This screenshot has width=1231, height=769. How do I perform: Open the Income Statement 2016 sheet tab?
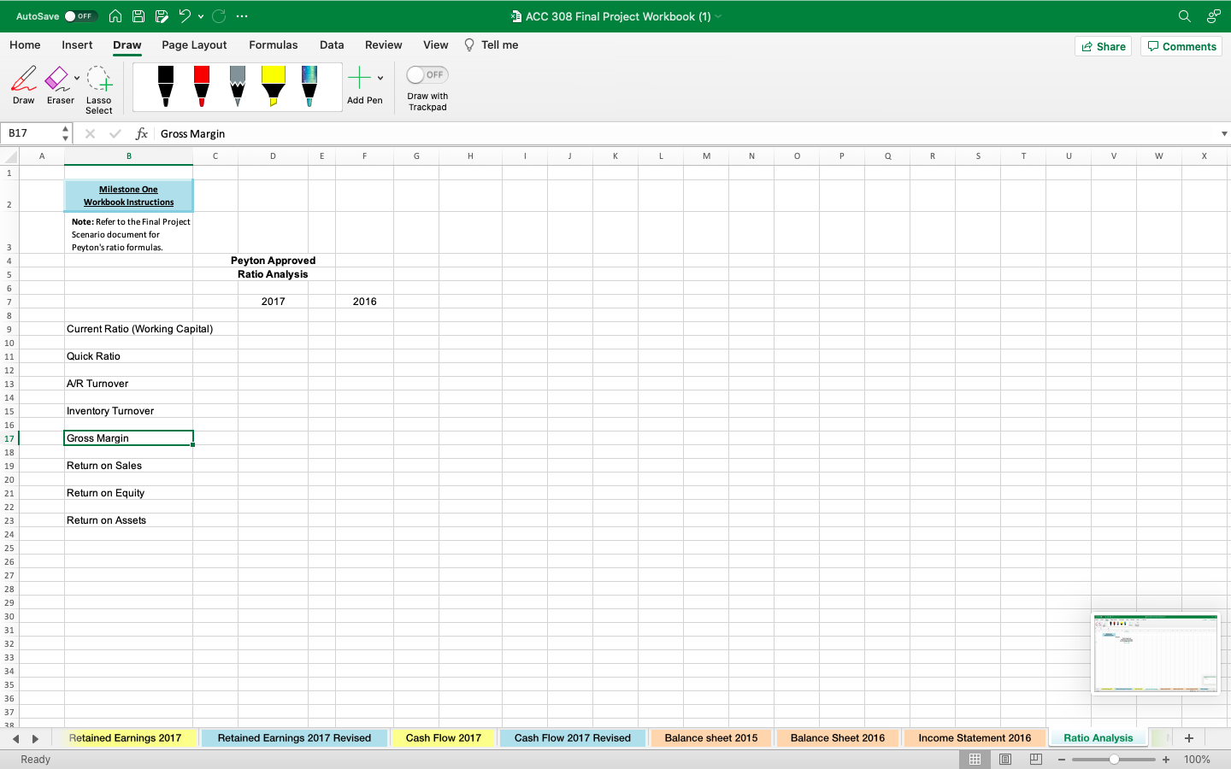(975, 738)
